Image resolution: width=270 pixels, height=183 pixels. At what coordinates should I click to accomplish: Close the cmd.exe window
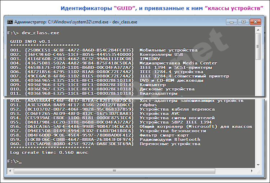click(255, 22)
